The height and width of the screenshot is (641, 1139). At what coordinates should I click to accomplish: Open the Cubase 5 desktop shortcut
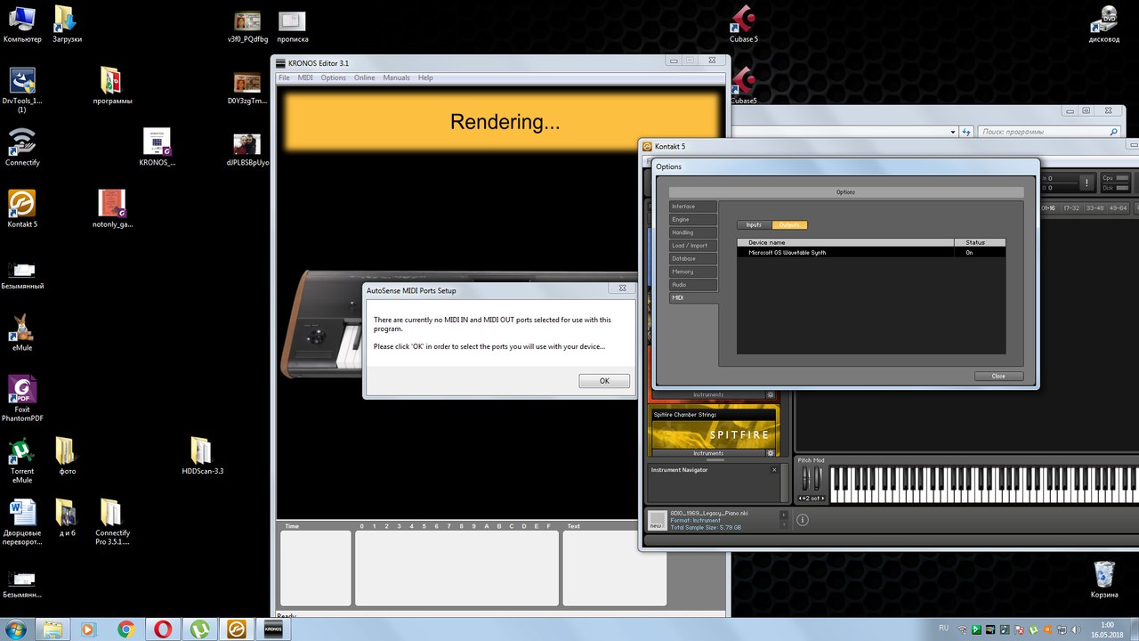coord(744,24)
